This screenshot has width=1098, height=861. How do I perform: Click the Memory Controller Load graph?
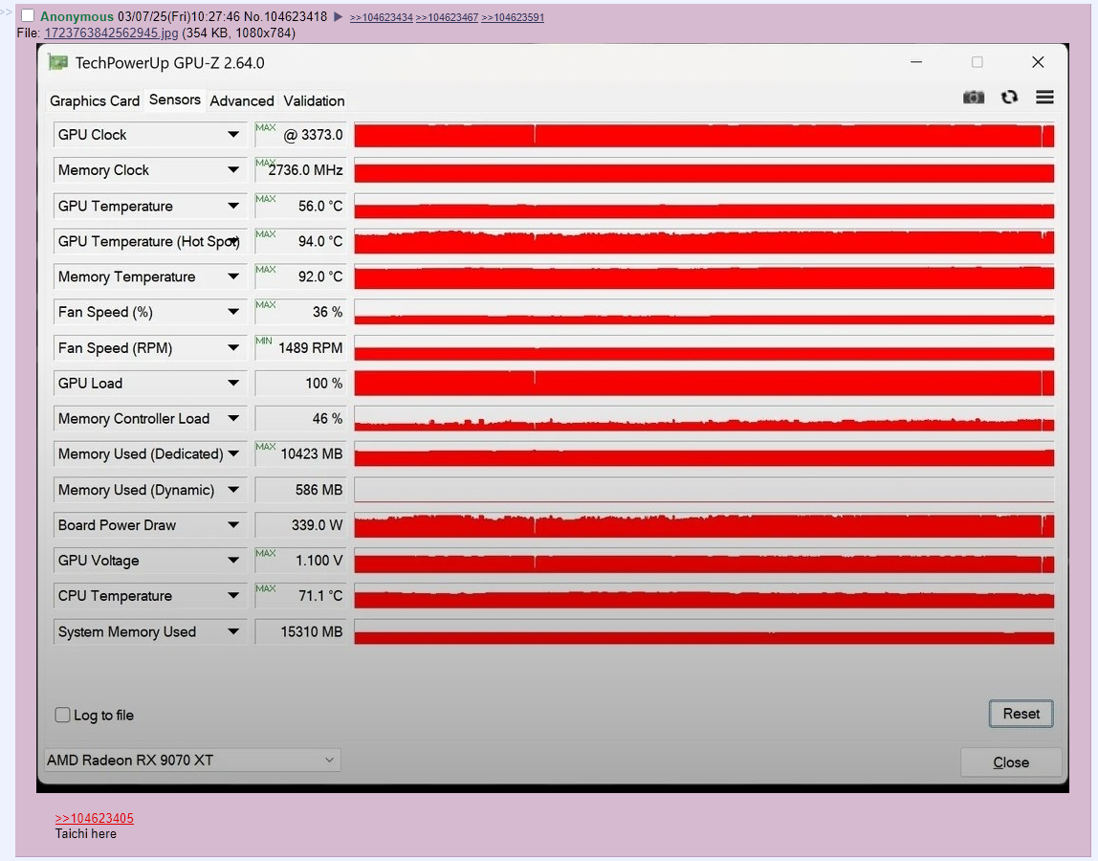click(x=704, y=418)
